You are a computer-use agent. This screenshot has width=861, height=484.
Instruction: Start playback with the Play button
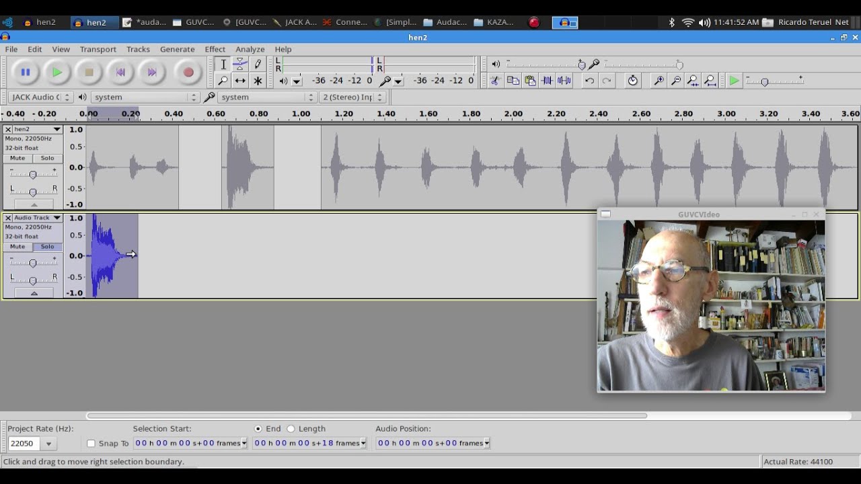click(x=57, y=72)
